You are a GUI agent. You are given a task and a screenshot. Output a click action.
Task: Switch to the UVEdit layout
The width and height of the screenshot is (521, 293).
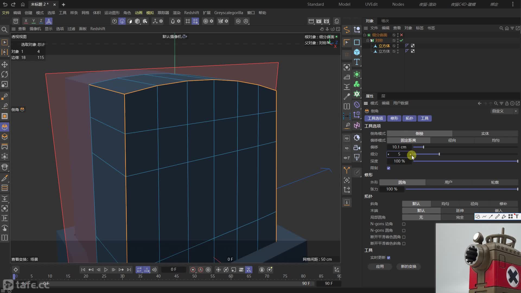371,4
